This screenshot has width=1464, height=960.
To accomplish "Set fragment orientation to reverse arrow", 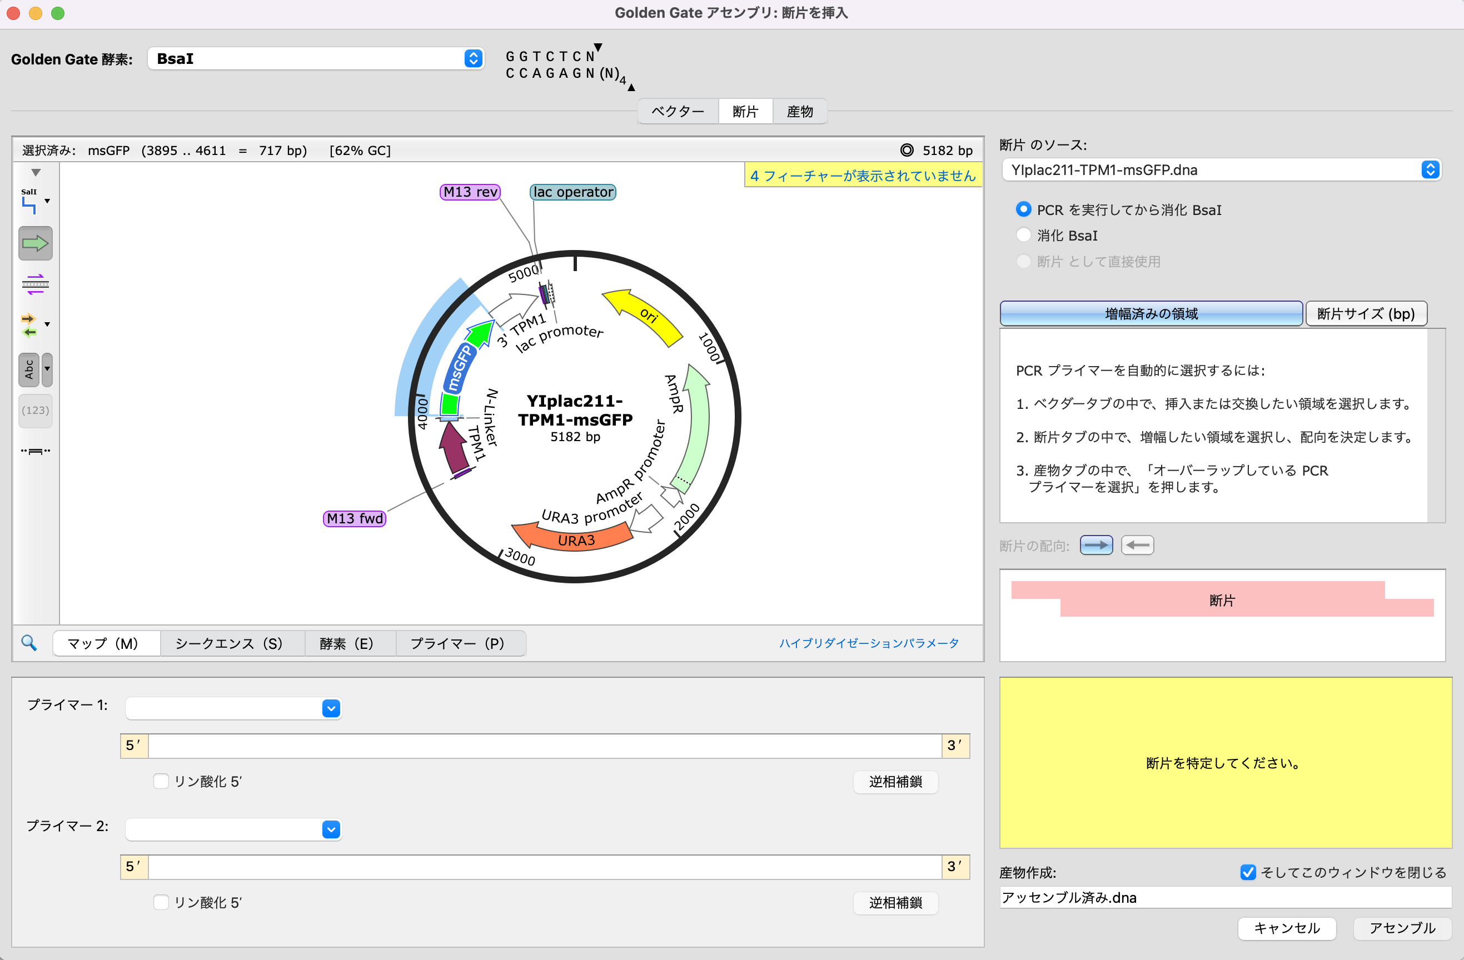I will pos(1137,546).
